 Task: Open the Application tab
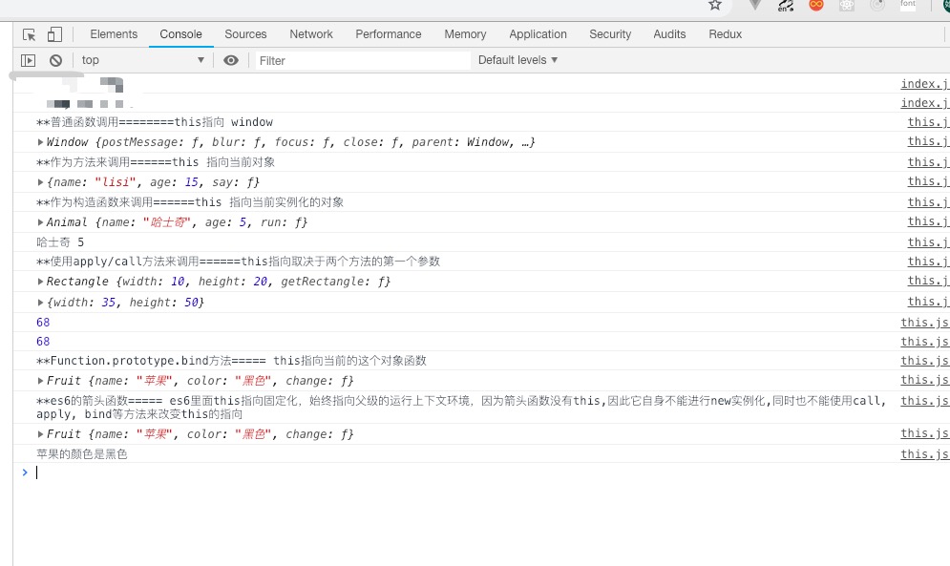(x=538, y=34)
